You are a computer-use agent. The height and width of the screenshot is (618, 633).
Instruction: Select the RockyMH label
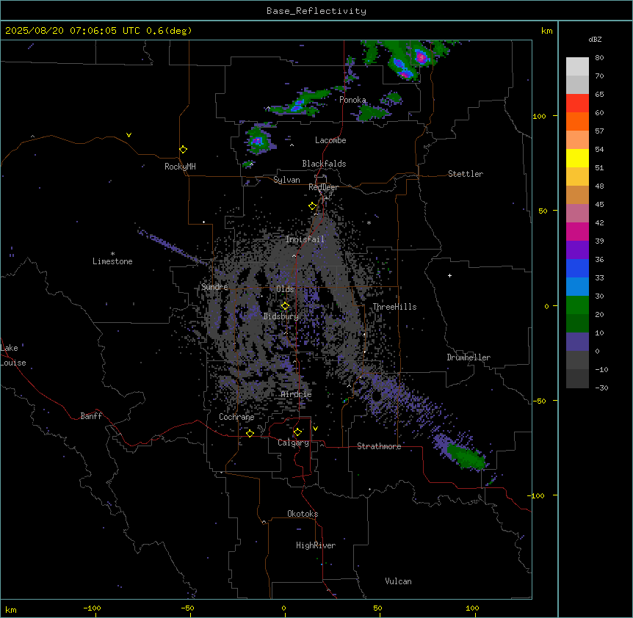pos(180,167)
